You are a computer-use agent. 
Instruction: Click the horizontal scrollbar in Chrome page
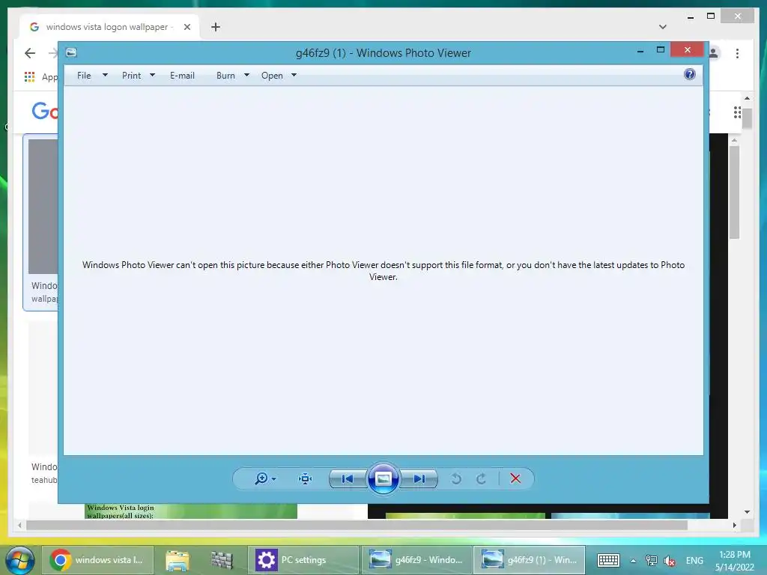tap(357, 525)
